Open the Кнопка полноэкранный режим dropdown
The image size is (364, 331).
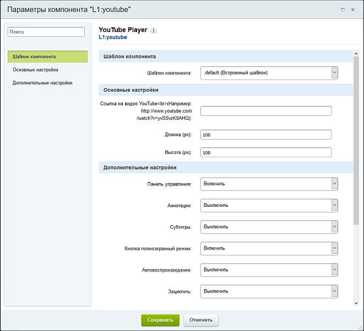click(x=269, y=248)
